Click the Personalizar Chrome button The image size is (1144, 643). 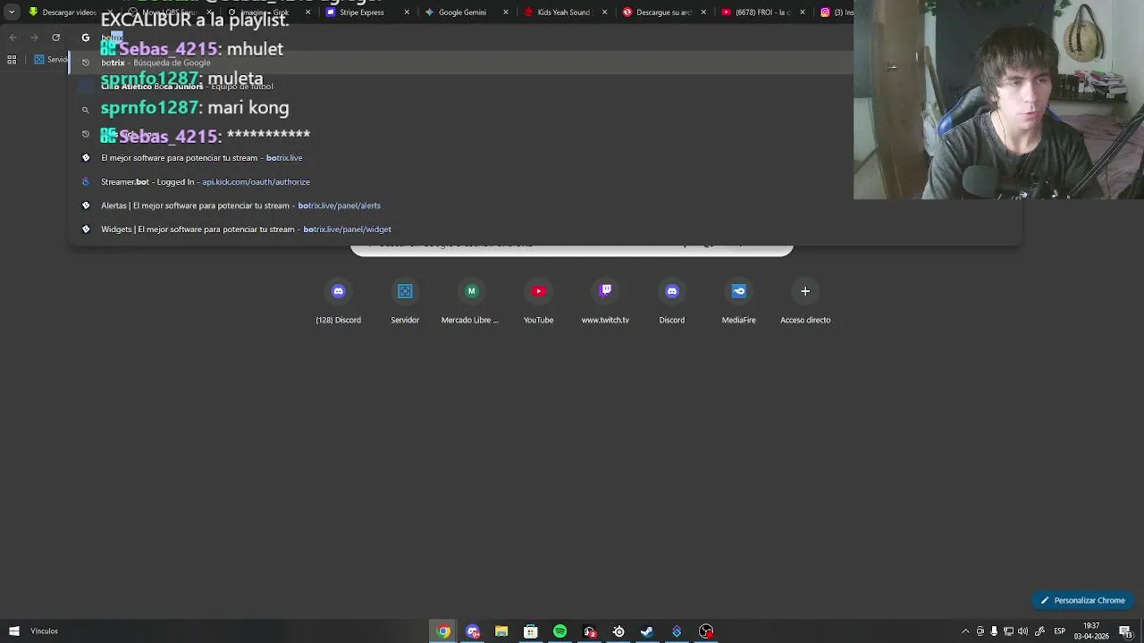(1082, 600)
